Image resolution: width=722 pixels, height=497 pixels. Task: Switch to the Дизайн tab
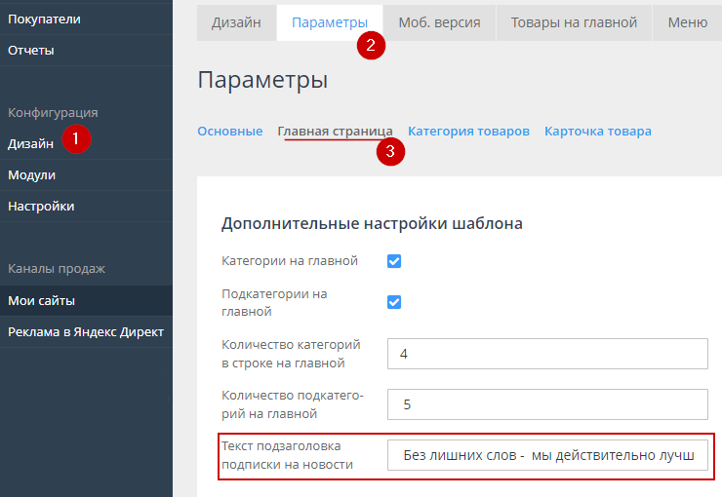coord(237,22)
